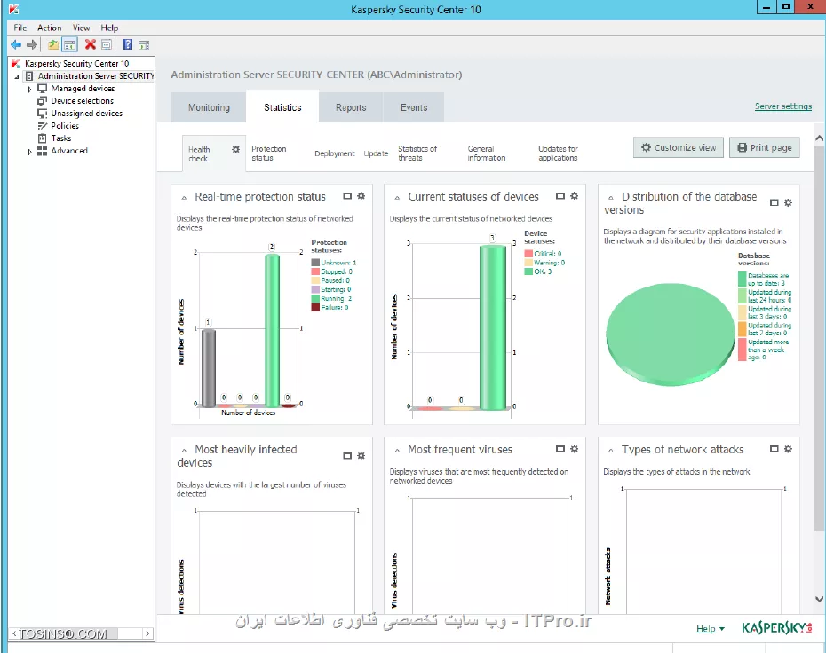Open settings gear of Health check tab
Viewport: 826px width, 653px height.
point(235,149)
